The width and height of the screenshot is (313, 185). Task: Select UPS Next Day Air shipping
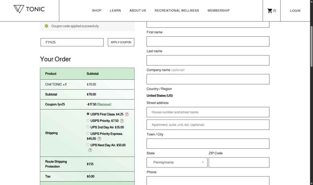tap(88, 145)
